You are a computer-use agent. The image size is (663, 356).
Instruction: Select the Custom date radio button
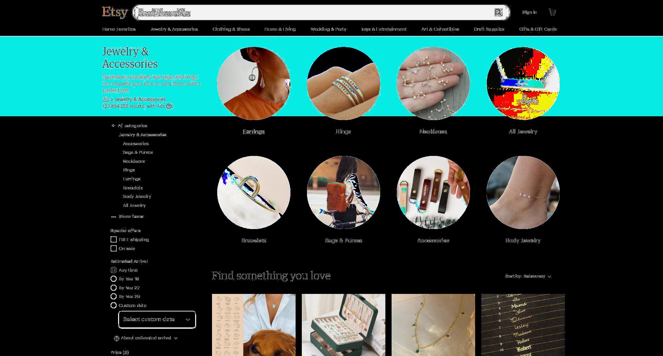pos(114,305)
